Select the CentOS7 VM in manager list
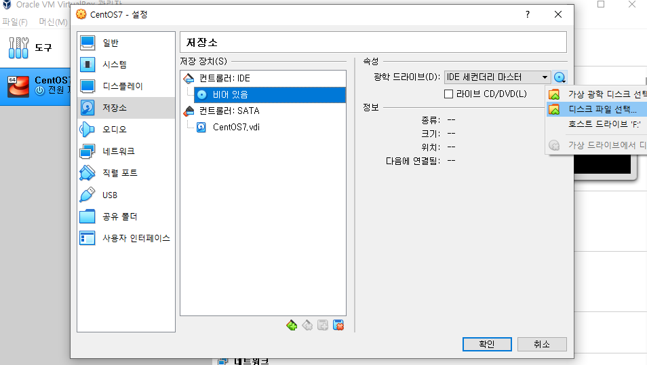Viewport: 647px width, 365px height. (x=35, y=86)
